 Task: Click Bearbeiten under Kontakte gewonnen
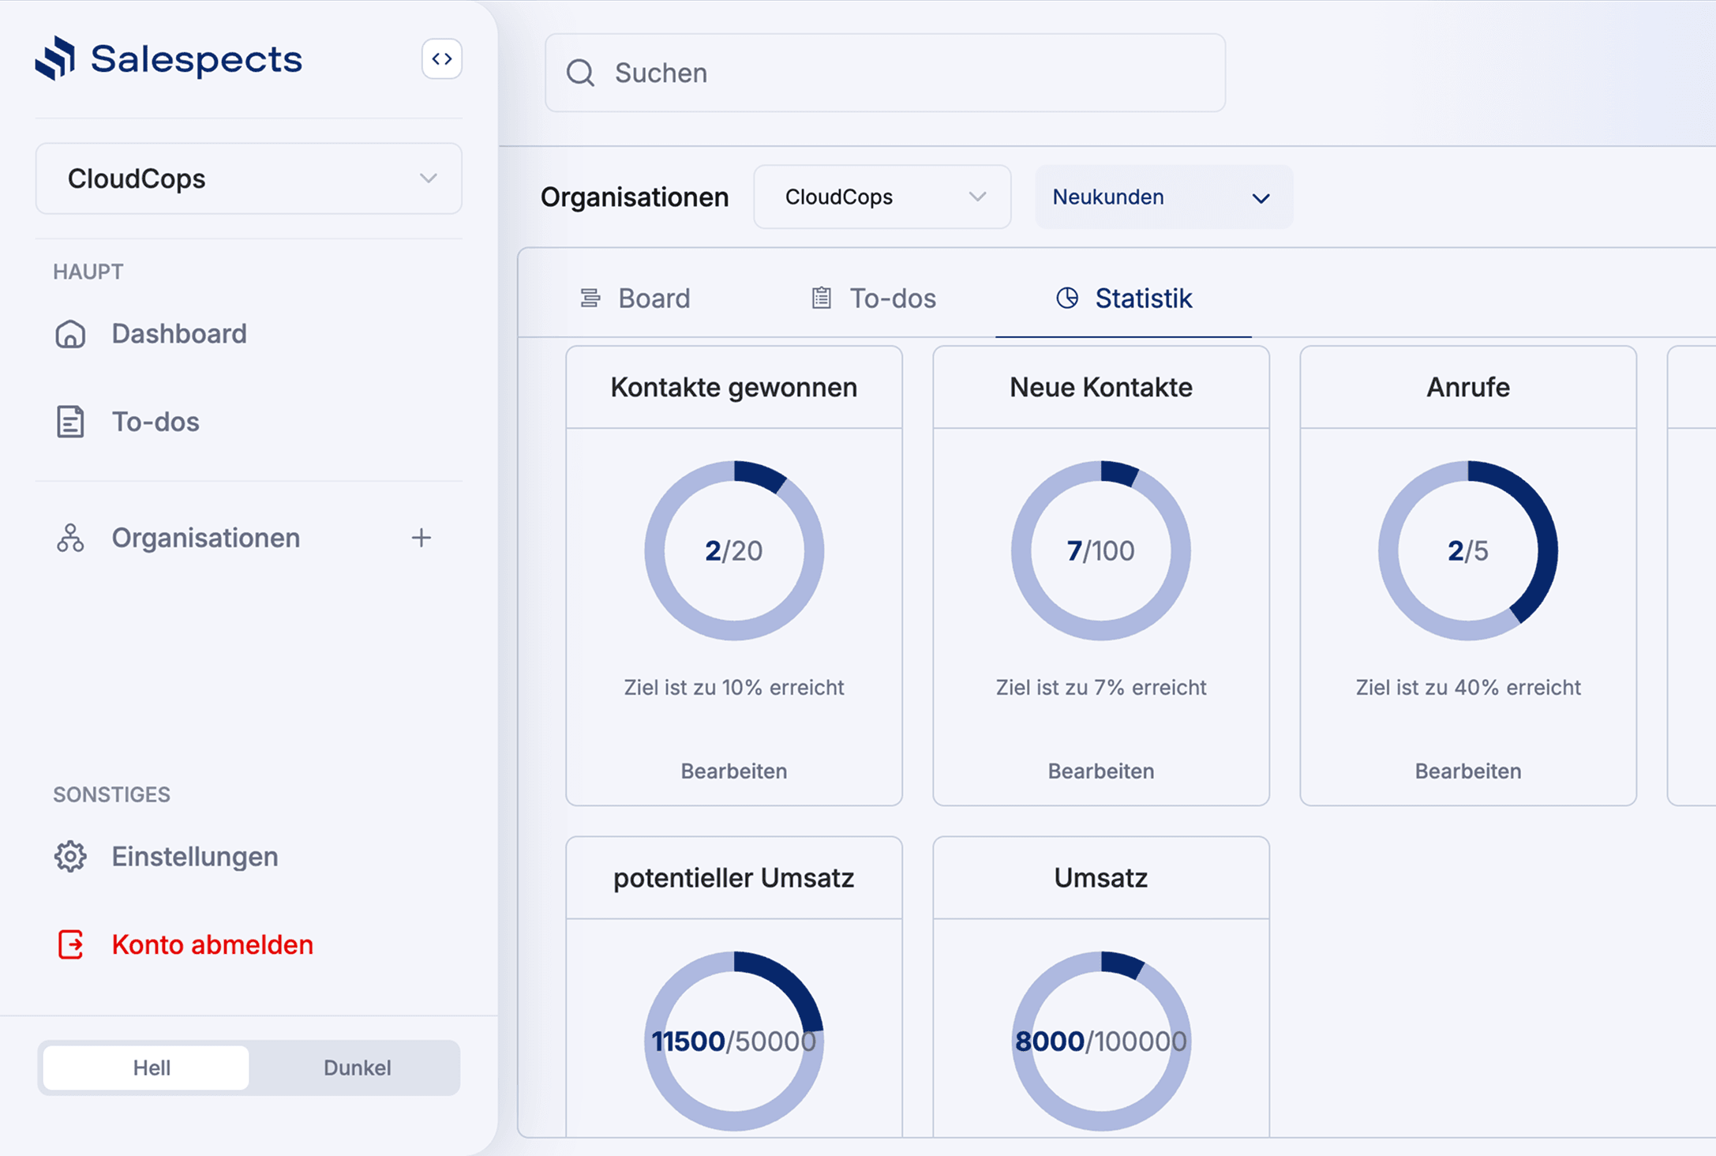click(x=733, y=771)
